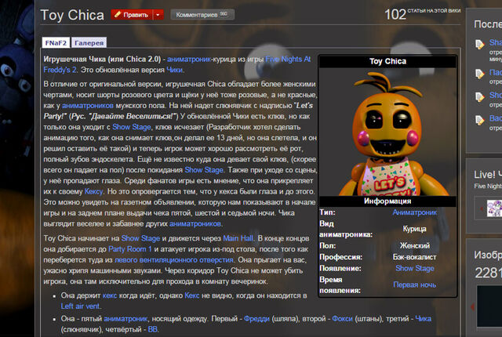Click the 102 articles counter
The width and height of the screenshot is (502, 337).
pyautogui.click(x=395, y=14)
